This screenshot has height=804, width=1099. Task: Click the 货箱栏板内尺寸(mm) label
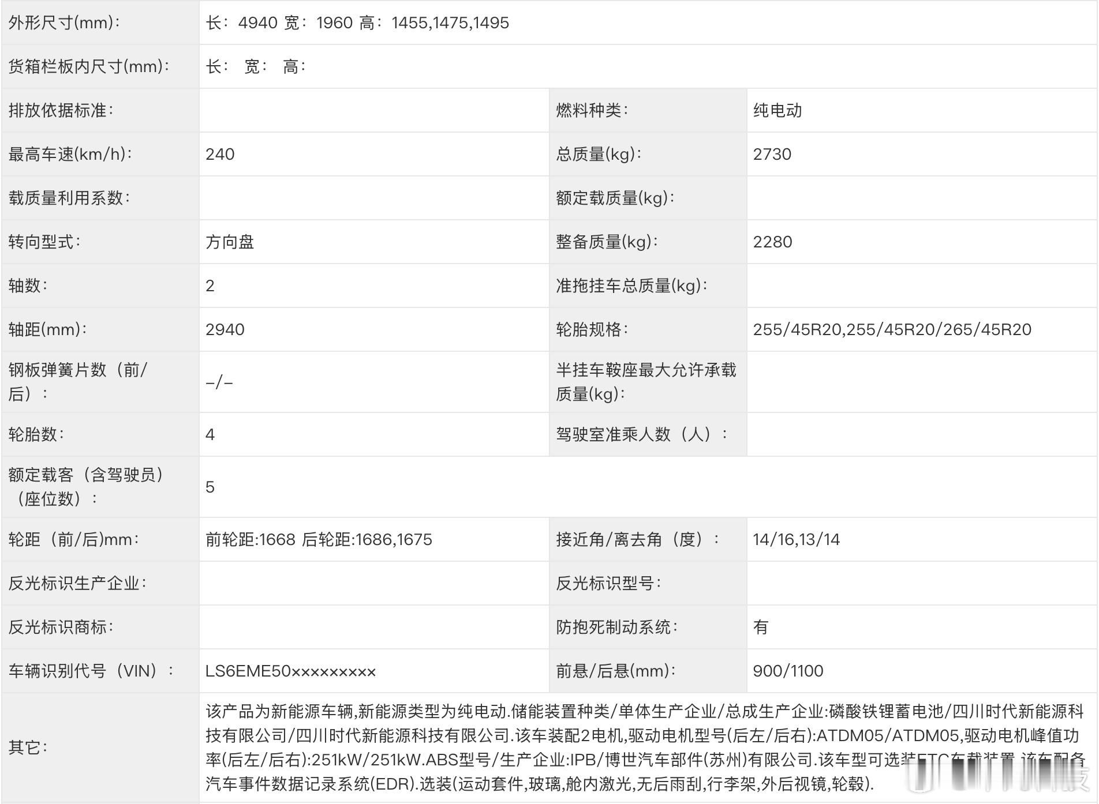pos(89,67)
